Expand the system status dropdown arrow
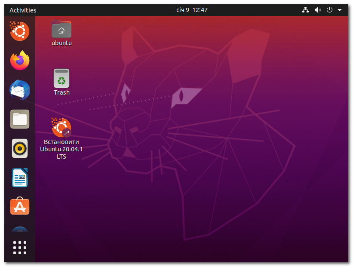 coord(339,9)
